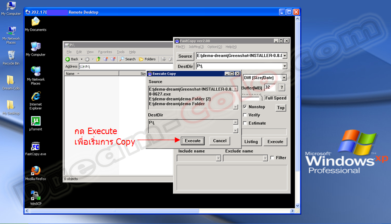The width and height of the screenshot is (391, 224).
Task: Open the JobMng menu in FastCopy
Action: click(x=196, y=47)
